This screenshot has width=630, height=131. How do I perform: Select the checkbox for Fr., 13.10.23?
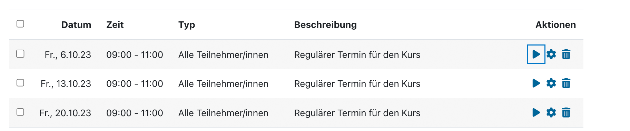click(20, 83)
